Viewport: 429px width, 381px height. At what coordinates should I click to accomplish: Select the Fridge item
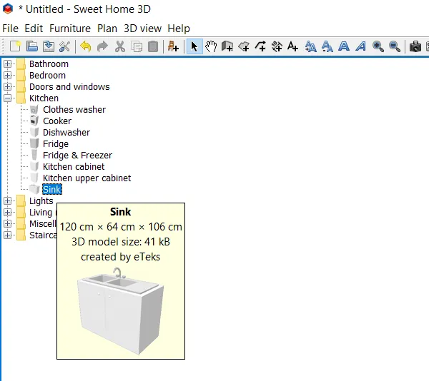56,144
